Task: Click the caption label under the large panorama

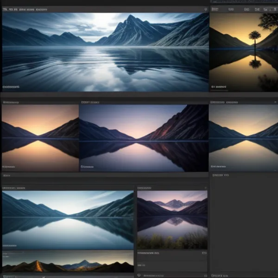Action: point(11,87)
